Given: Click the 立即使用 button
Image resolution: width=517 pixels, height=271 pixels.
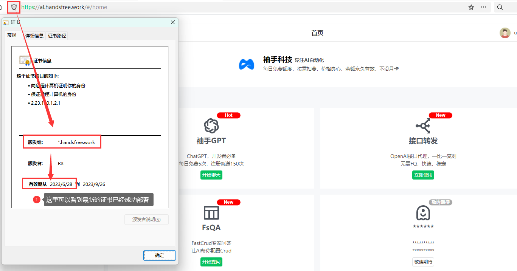Looking at the screenshot, I should (x=423, y=175).
